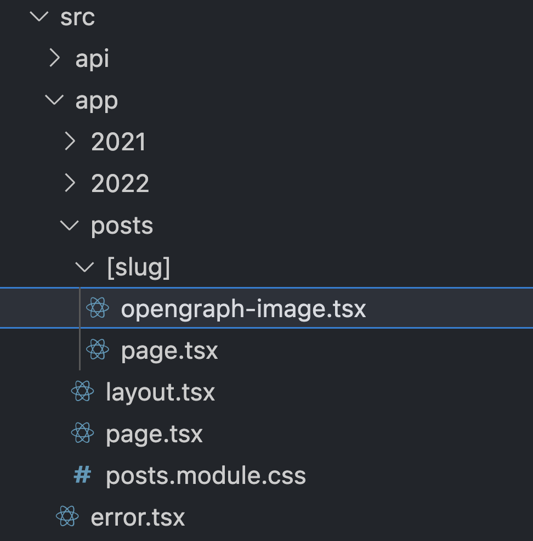The image size is (533, 541).
Task: Expand the api folder chevron
Action: [55, 58]
